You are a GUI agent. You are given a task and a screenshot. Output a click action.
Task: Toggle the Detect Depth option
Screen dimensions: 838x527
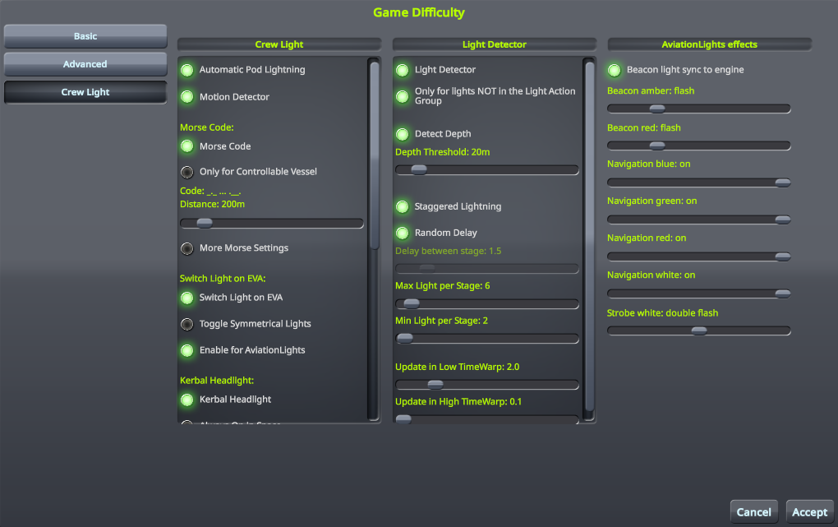point(403,134)
